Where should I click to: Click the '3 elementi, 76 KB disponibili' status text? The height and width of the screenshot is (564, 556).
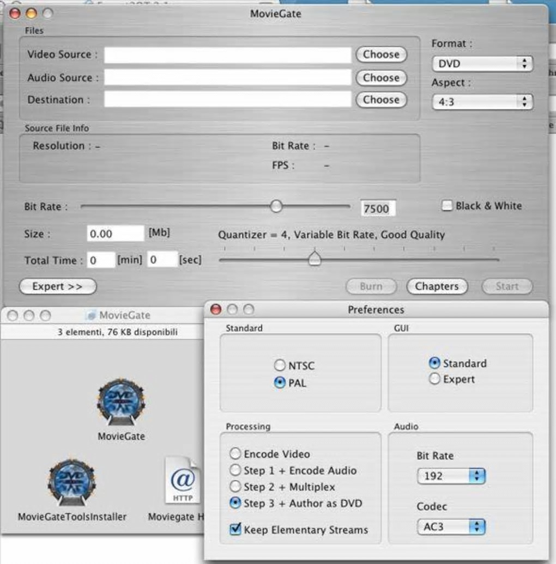118,332
